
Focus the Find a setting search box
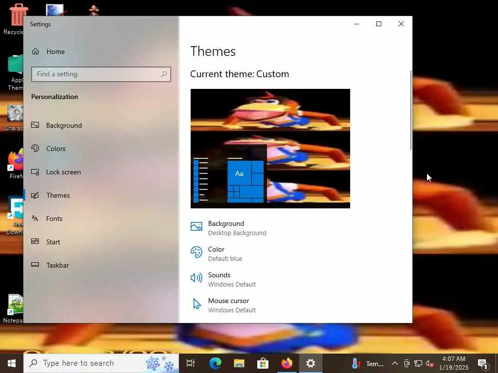click(101, 74)
